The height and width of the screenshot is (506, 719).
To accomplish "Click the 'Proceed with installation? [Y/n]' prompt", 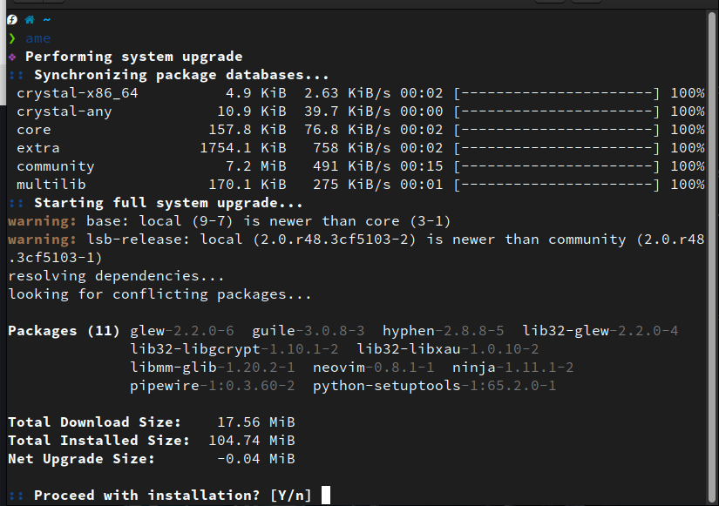I will (173, 496).
